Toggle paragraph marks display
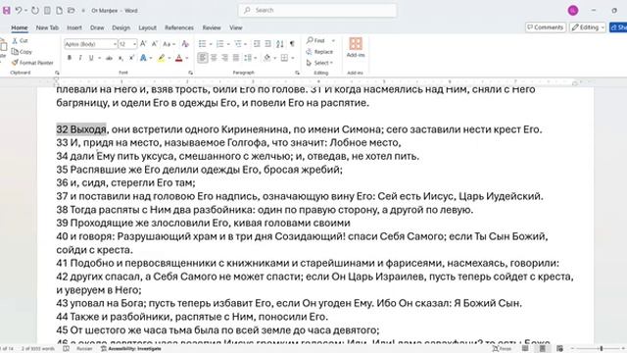Image resolution: width=627 pixels, height=353 pixels. click(x=292, y=43)
